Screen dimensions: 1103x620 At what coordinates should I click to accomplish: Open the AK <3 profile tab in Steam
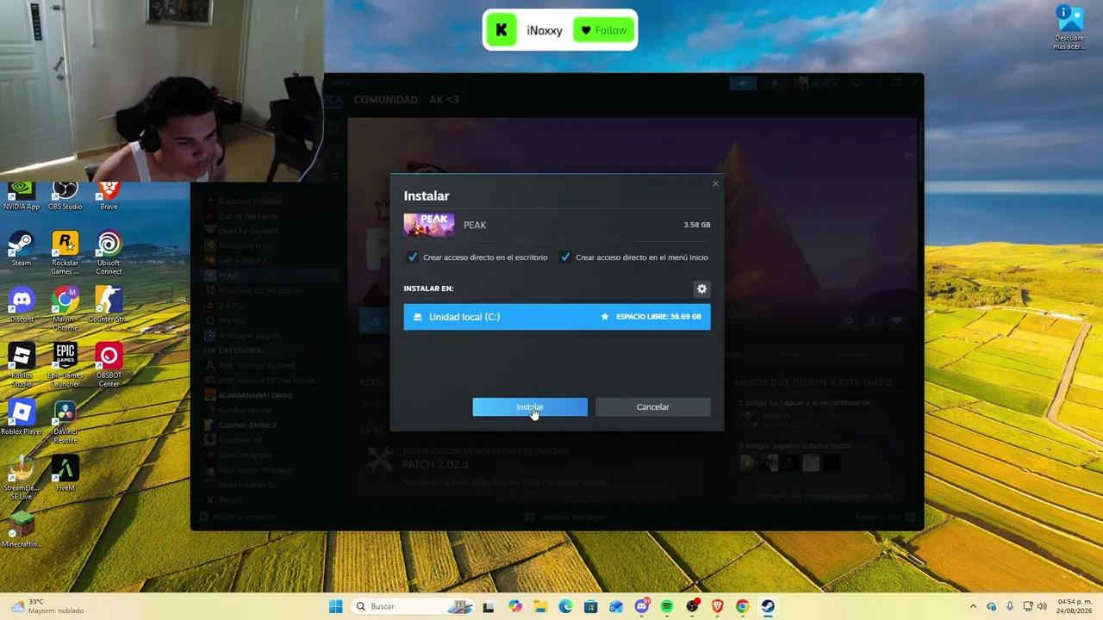tap(444, 100)
